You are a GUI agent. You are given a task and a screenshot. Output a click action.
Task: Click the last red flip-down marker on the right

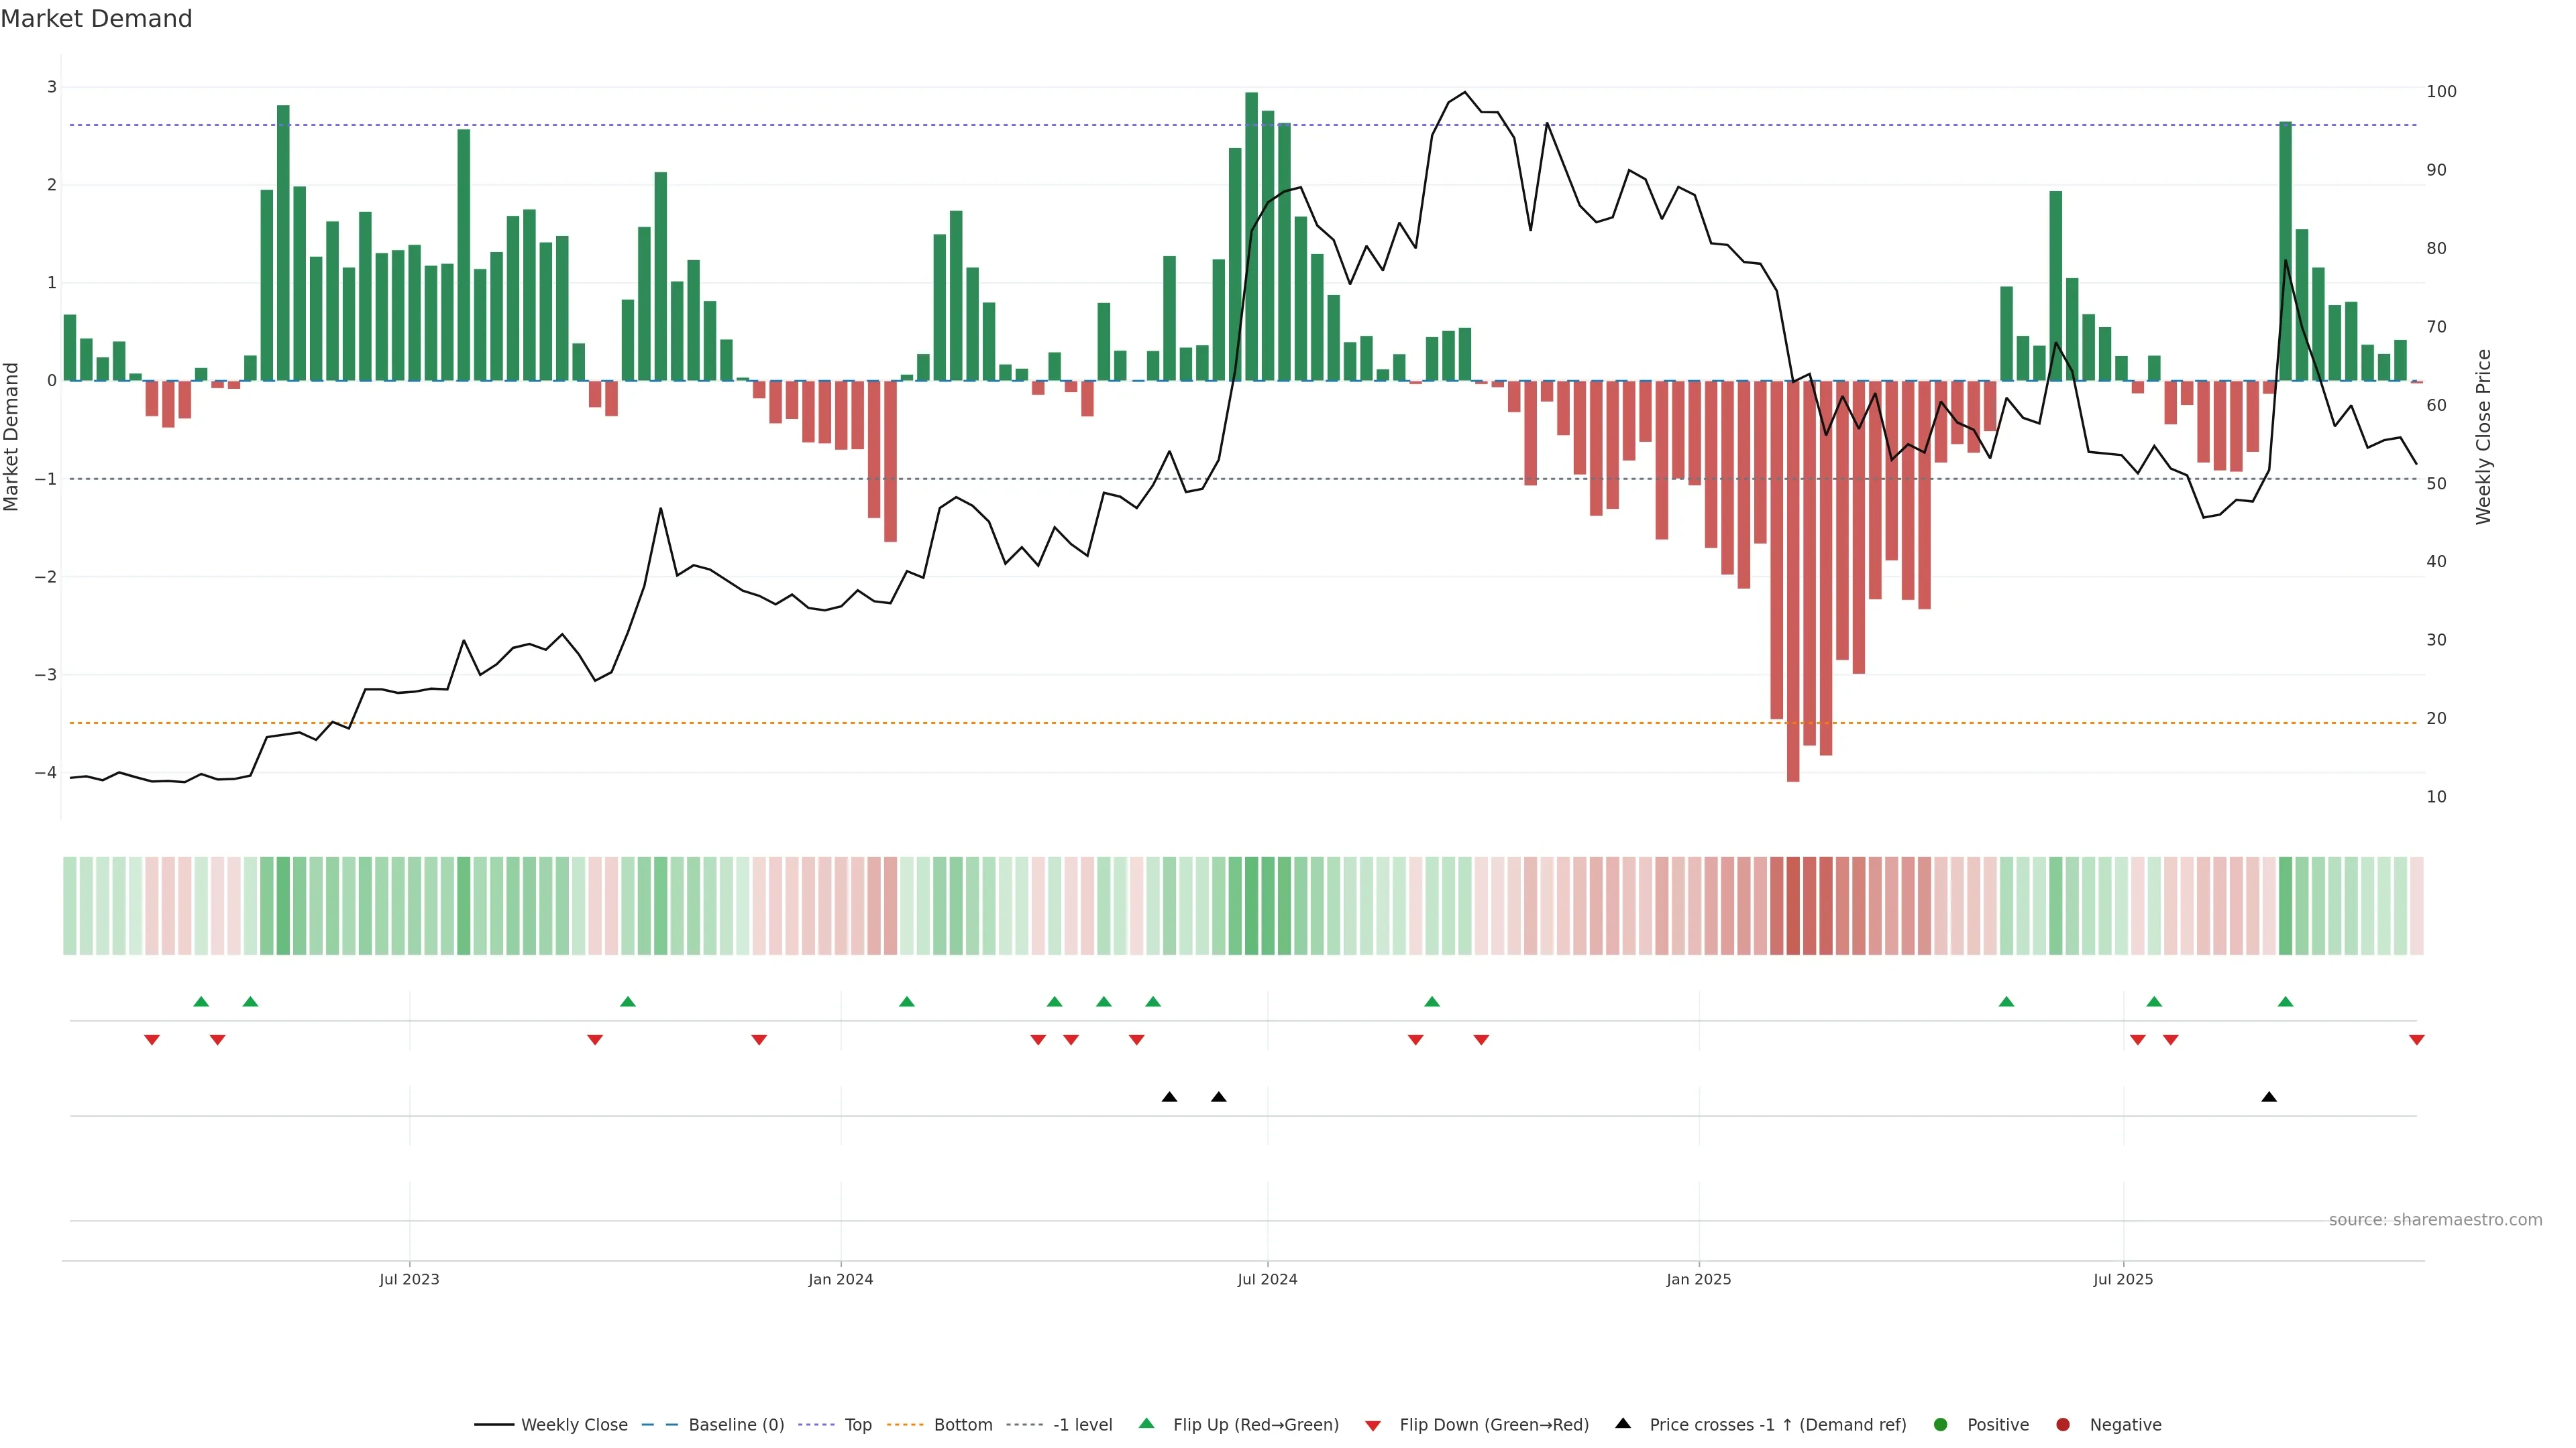tap(2417, 1040)
